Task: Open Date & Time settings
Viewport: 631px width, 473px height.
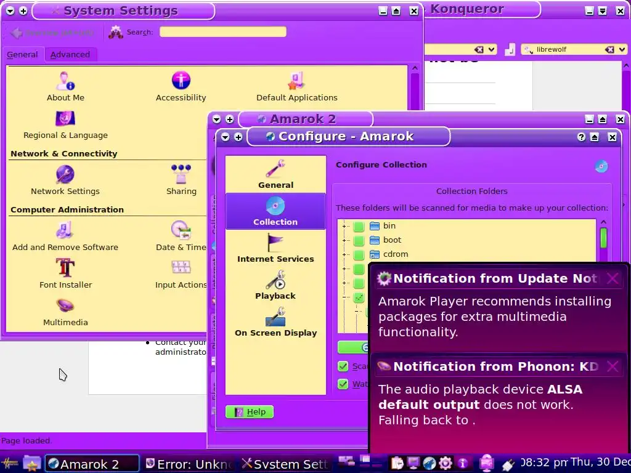Action: point(181,236)
